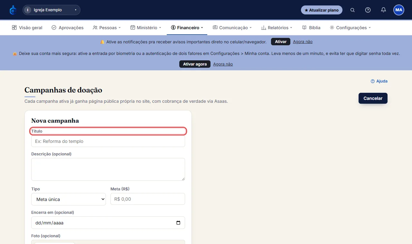The height and width of the screenshot is (244, 412).
Task: Open the Tipo dropdown showing Meta única
Action: 69,199
